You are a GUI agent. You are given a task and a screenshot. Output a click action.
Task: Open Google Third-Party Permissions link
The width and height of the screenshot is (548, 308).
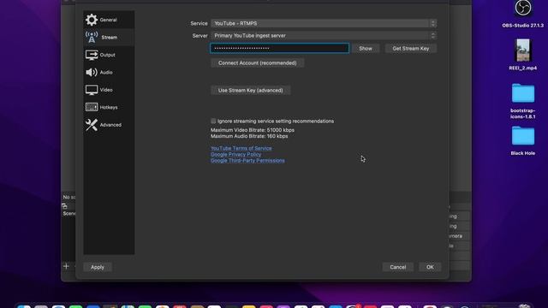(x=247, y=161)
